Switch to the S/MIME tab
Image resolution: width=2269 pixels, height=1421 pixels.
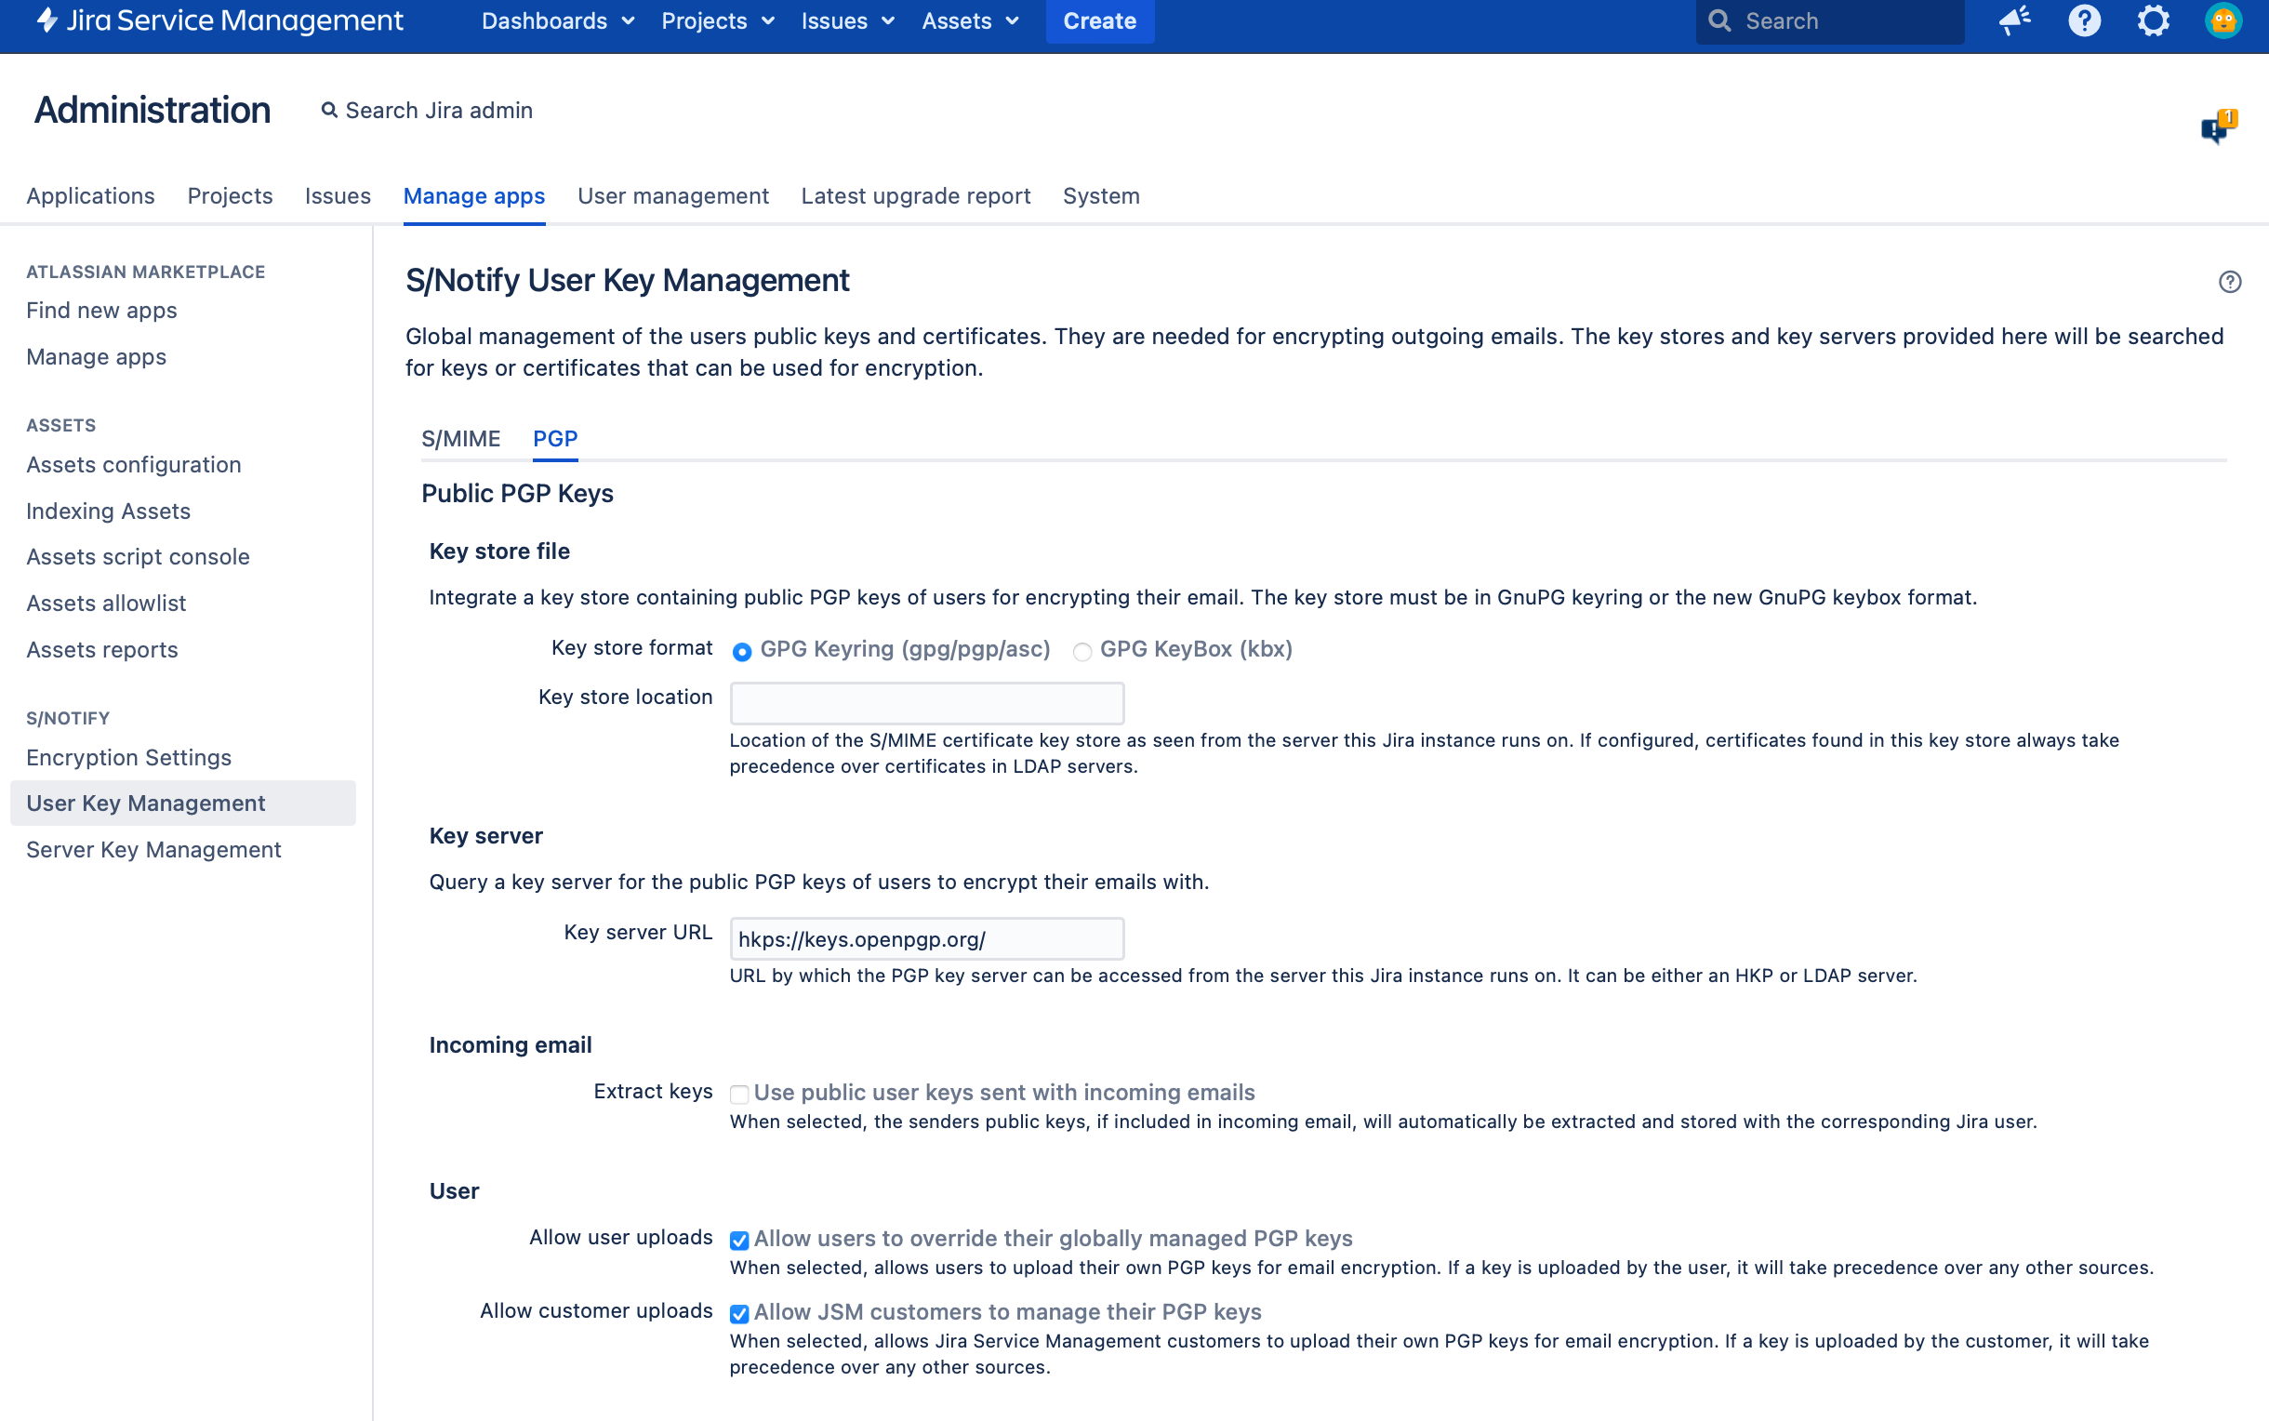pyautogui.click(x=460, y=439)
